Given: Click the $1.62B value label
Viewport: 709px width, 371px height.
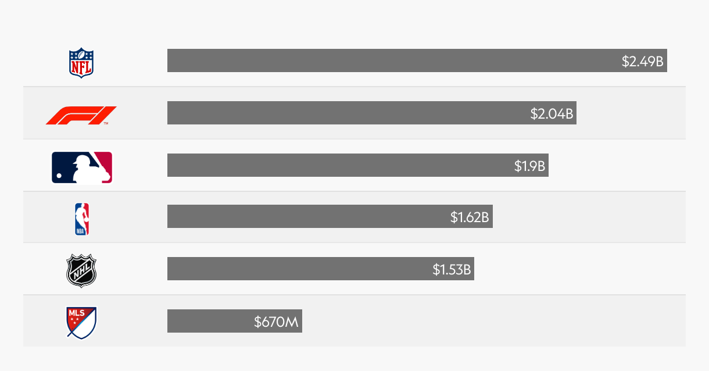Looking at the screenshot, I should click(x=470, y=217).
